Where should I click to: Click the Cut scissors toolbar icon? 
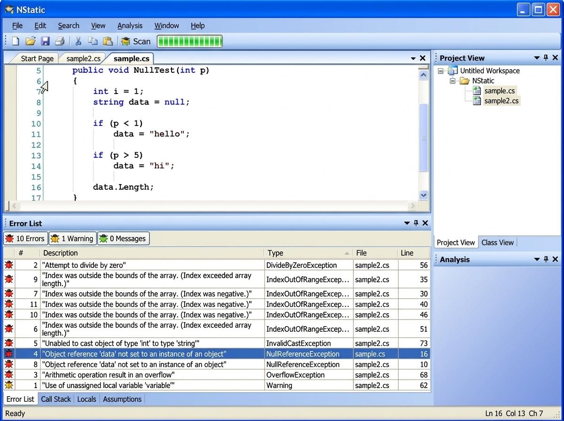coord(78,41)
